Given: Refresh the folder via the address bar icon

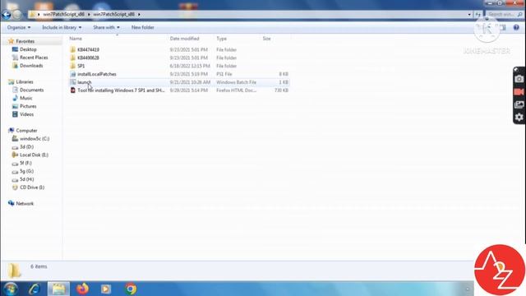Looking at the screenshot, I should point(478,15).
